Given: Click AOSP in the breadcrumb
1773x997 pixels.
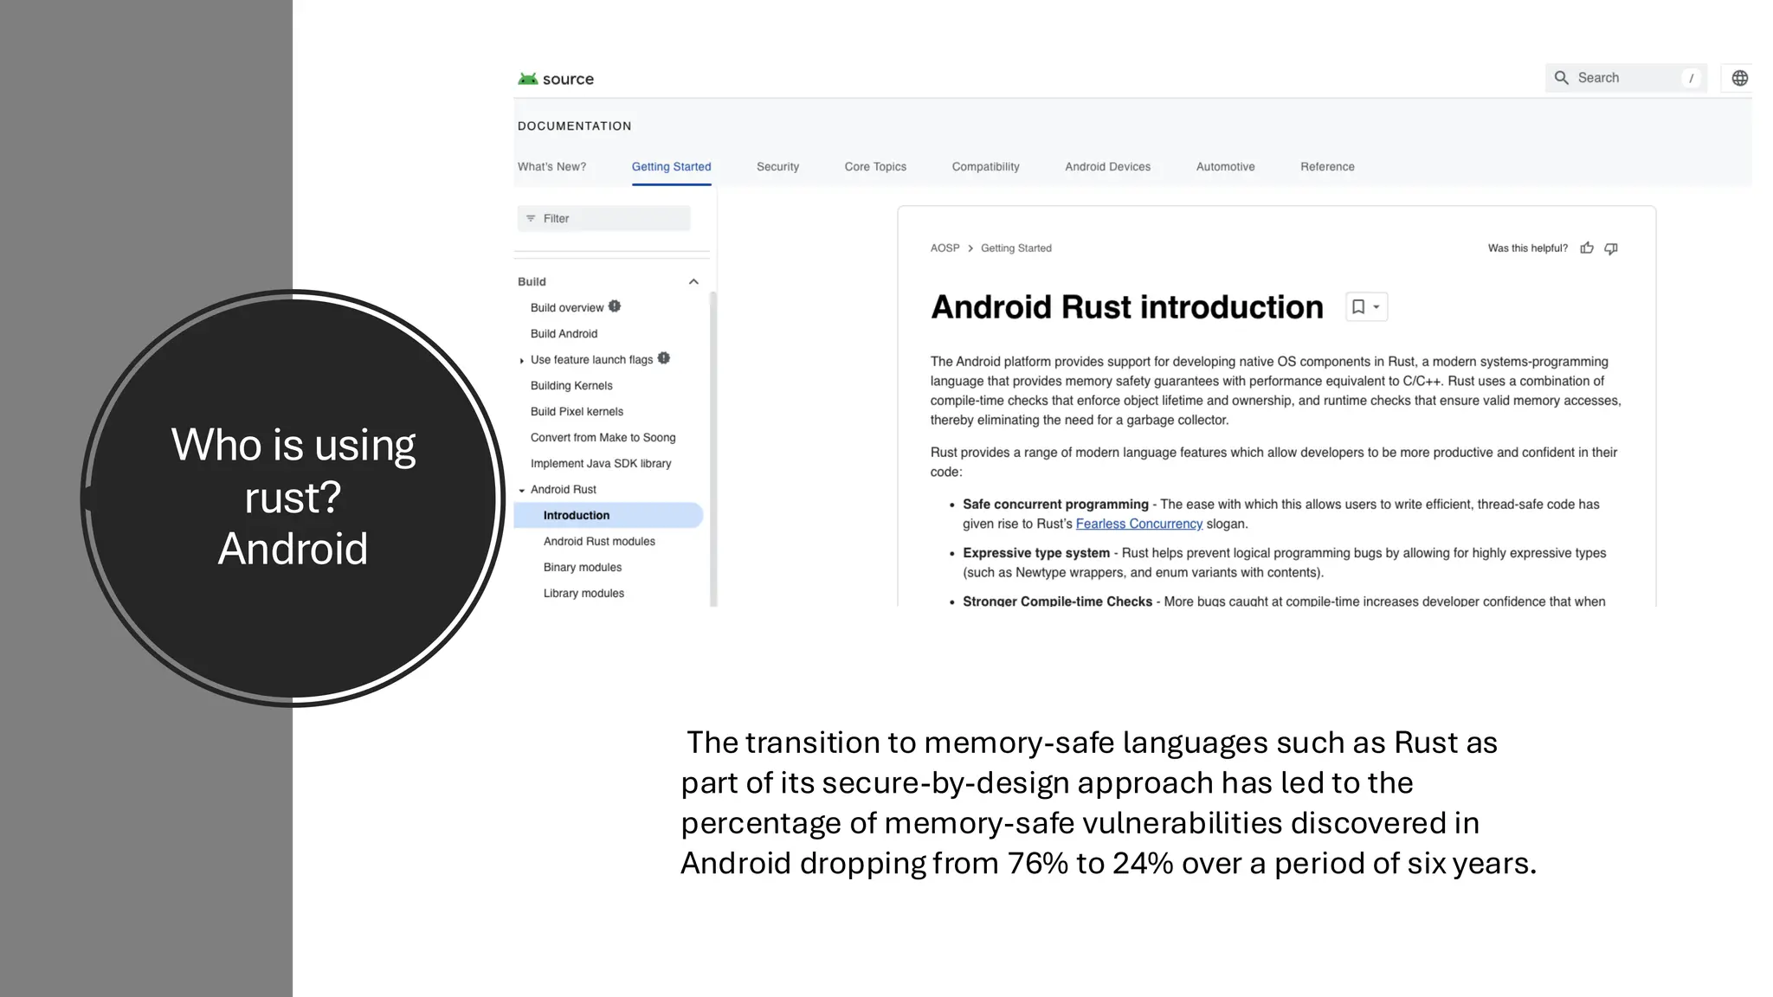Looking at the screenshot, I should click(945, 248).
